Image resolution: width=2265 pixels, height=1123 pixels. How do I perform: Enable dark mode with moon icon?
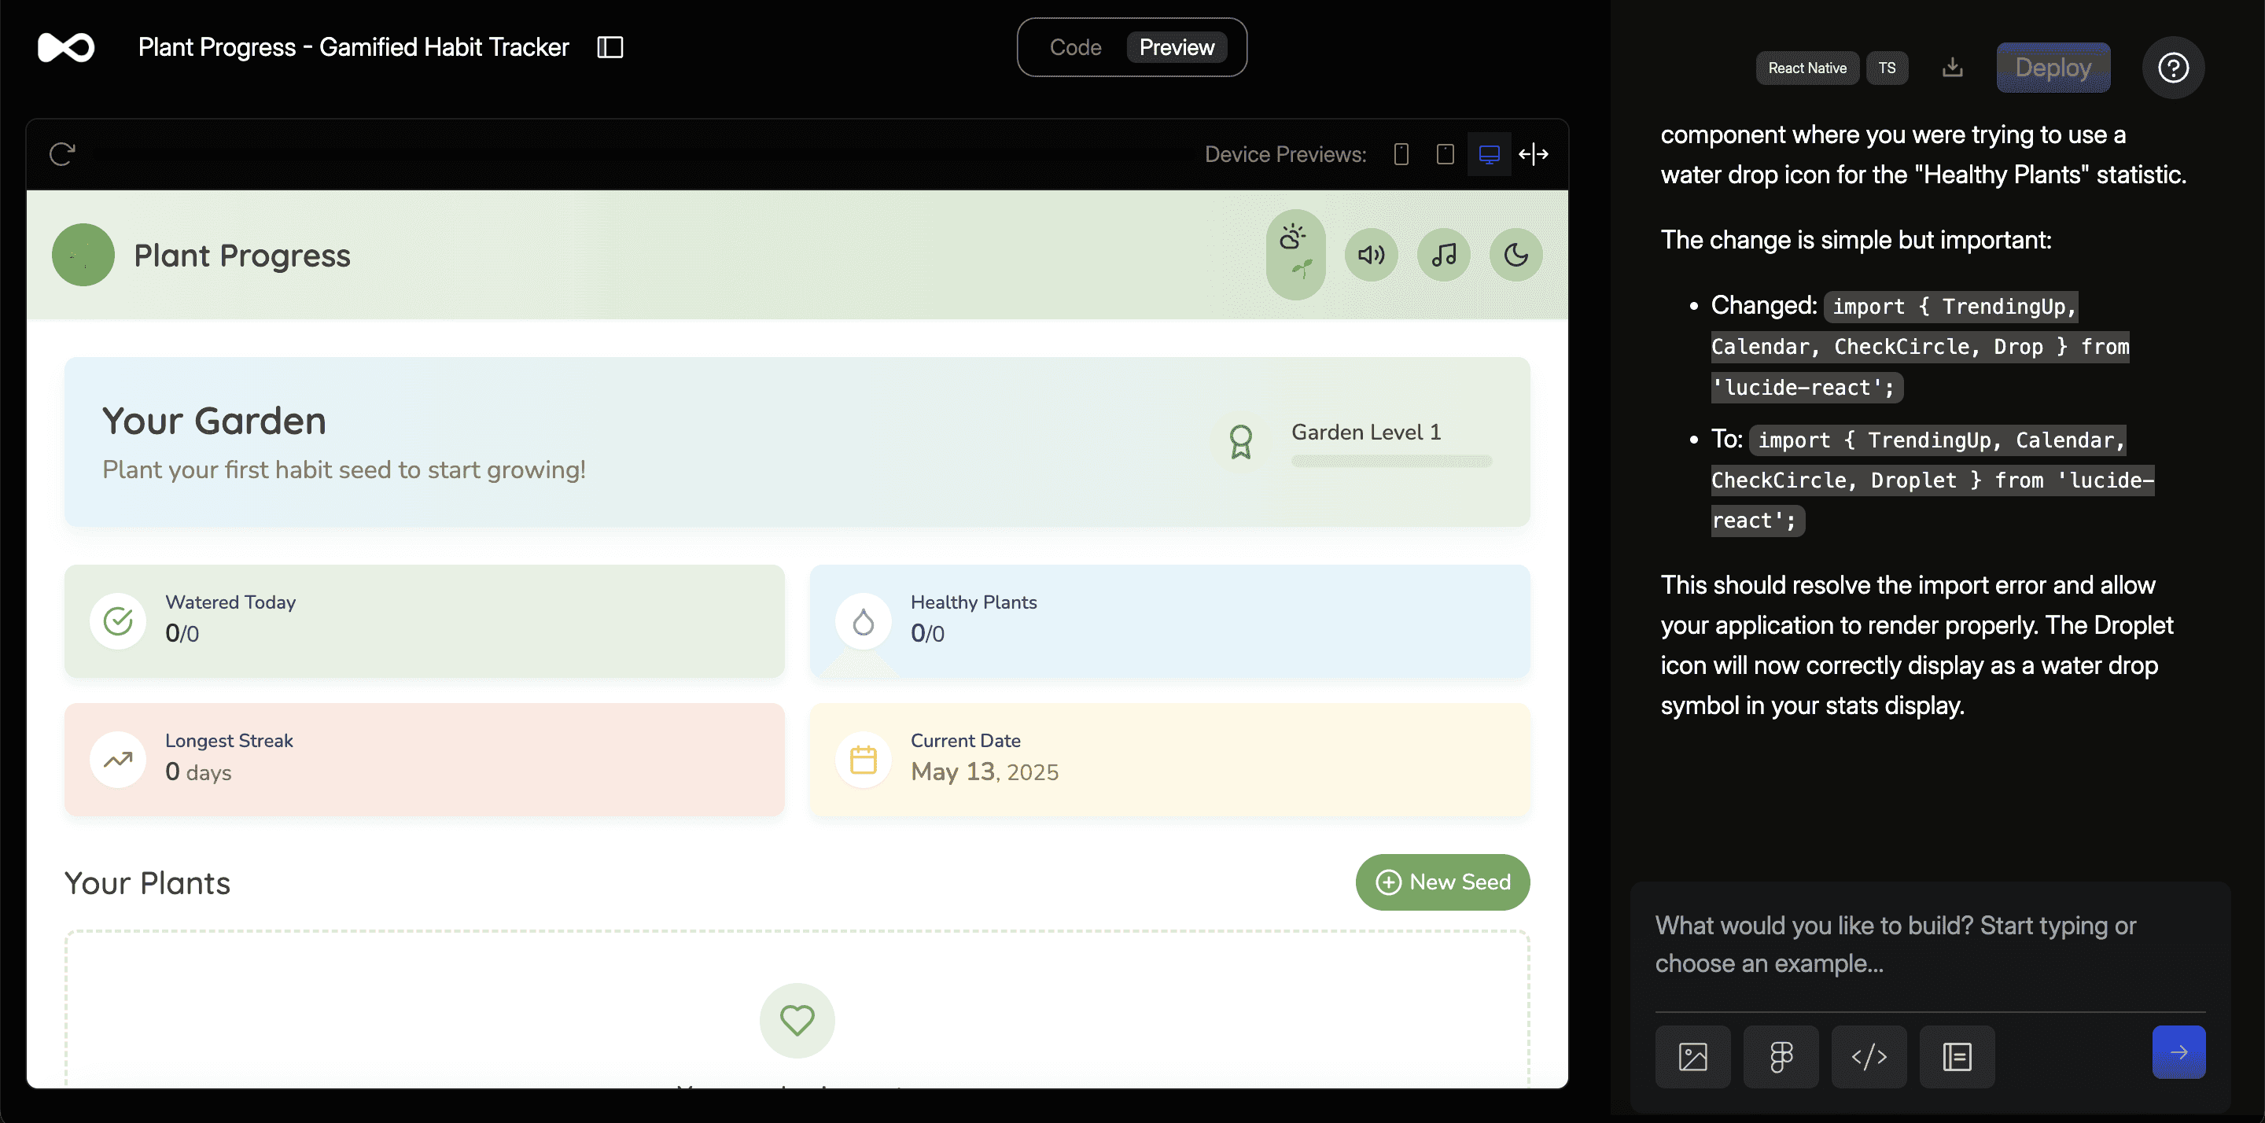(1516, 255)
